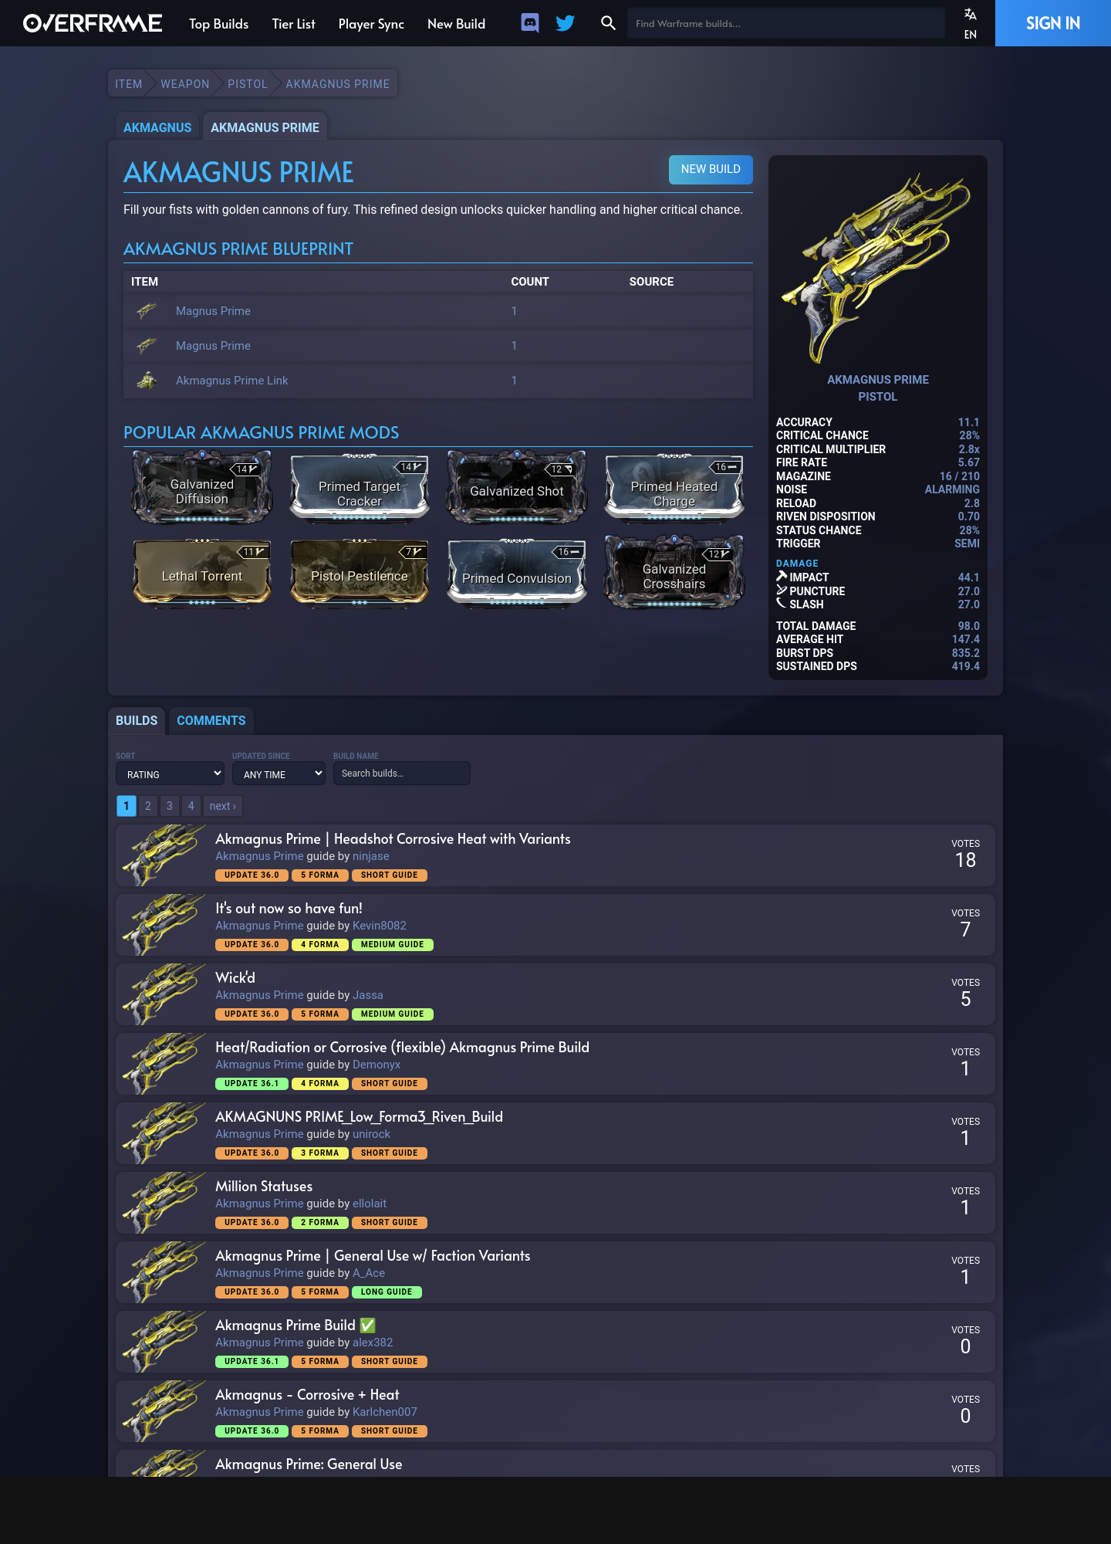Click Pistol breadcrumb
The image size is (1111, 1544).
(247, 84)
